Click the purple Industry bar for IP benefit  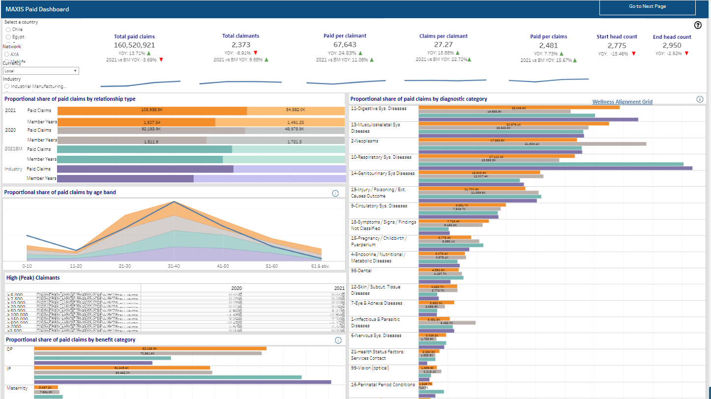182,382
